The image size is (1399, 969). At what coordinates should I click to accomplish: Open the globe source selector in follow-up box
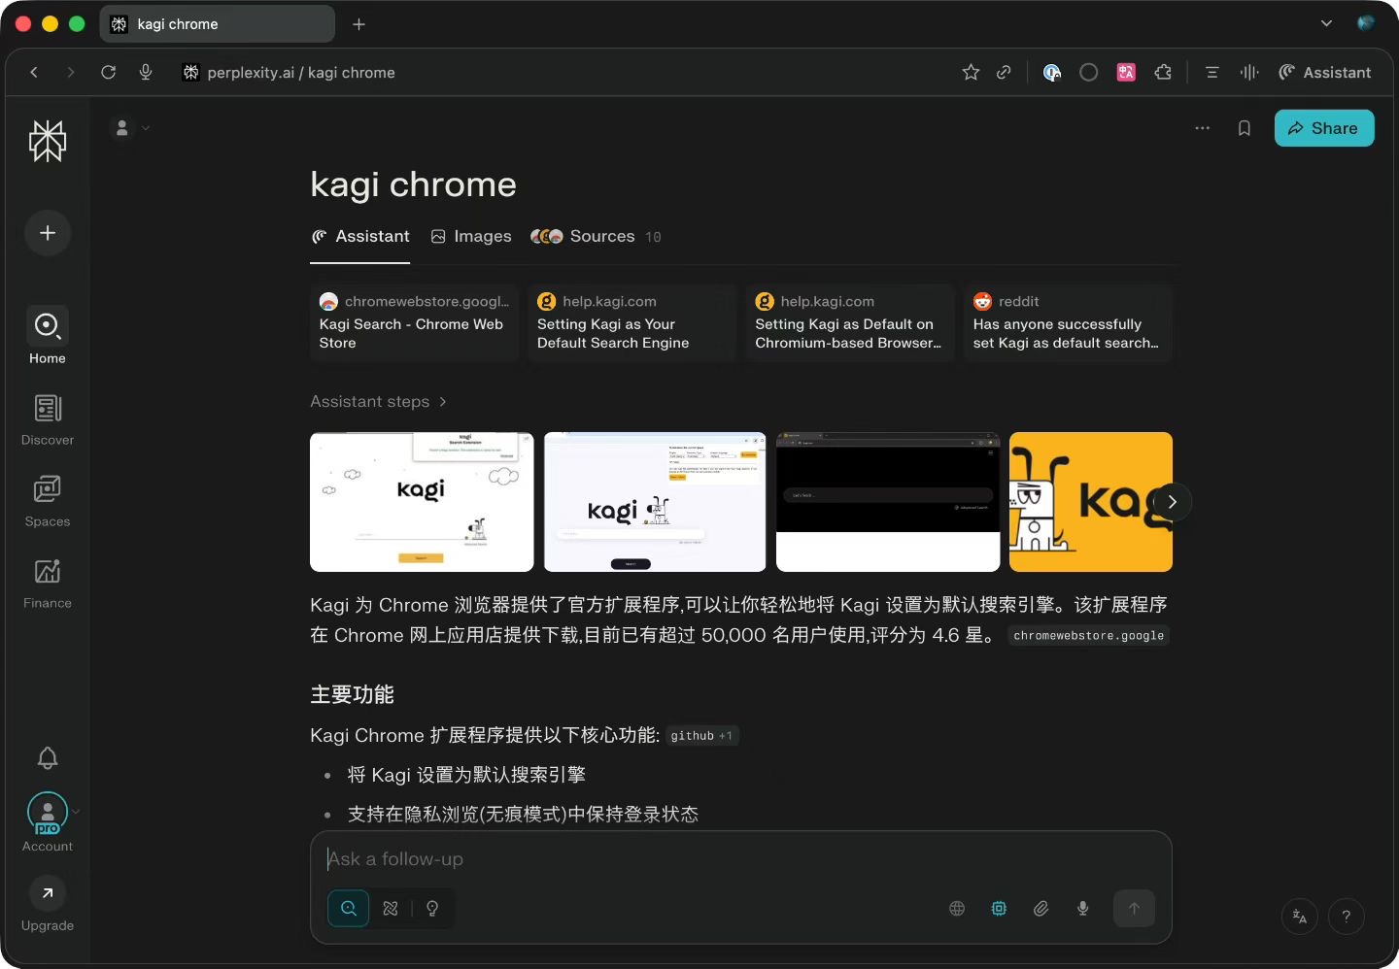coord(957,909)
